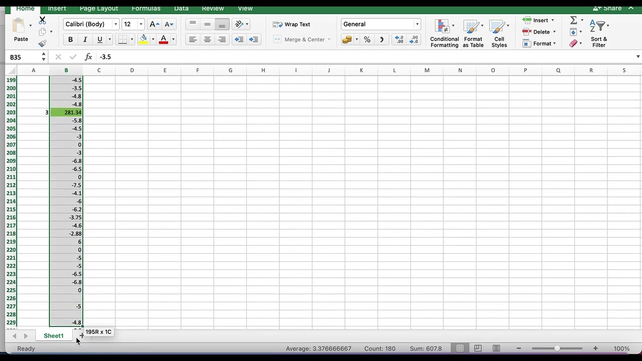Expand the Paste options arrow
Viewport: 642px width, 361px height.
pos(31,26)
